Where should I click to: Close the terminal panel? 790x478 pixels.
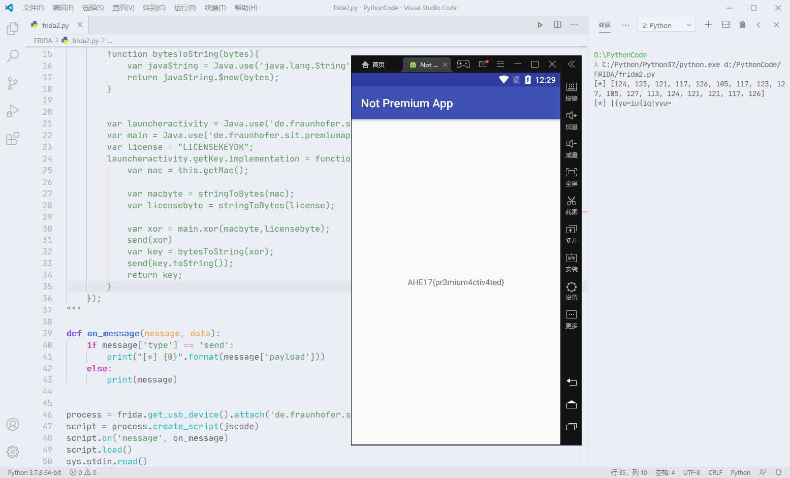[x=776, y=25]
